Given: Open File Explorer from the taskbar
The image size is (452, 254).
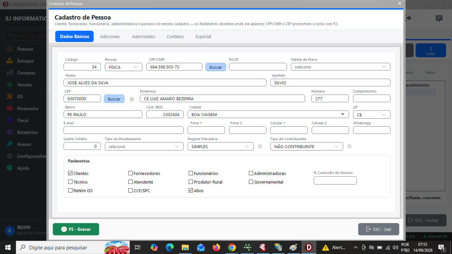Looking at the screenshot, I should tap(185, 247).
